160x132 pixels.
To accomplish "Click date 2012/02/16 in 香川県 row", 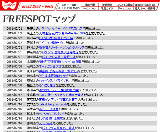I will point(14,123).
